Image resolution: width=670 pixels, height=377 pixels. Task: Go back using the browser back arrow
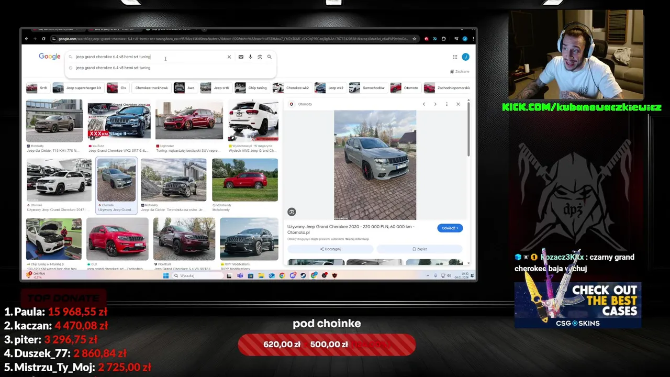pyautogui.click(x=27, y=39)
